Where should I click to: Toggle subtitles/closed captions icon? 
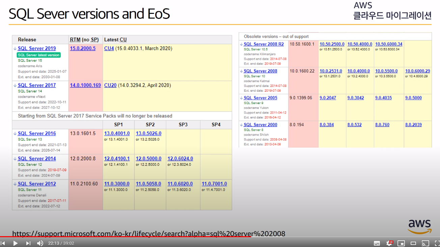[377, 243]
